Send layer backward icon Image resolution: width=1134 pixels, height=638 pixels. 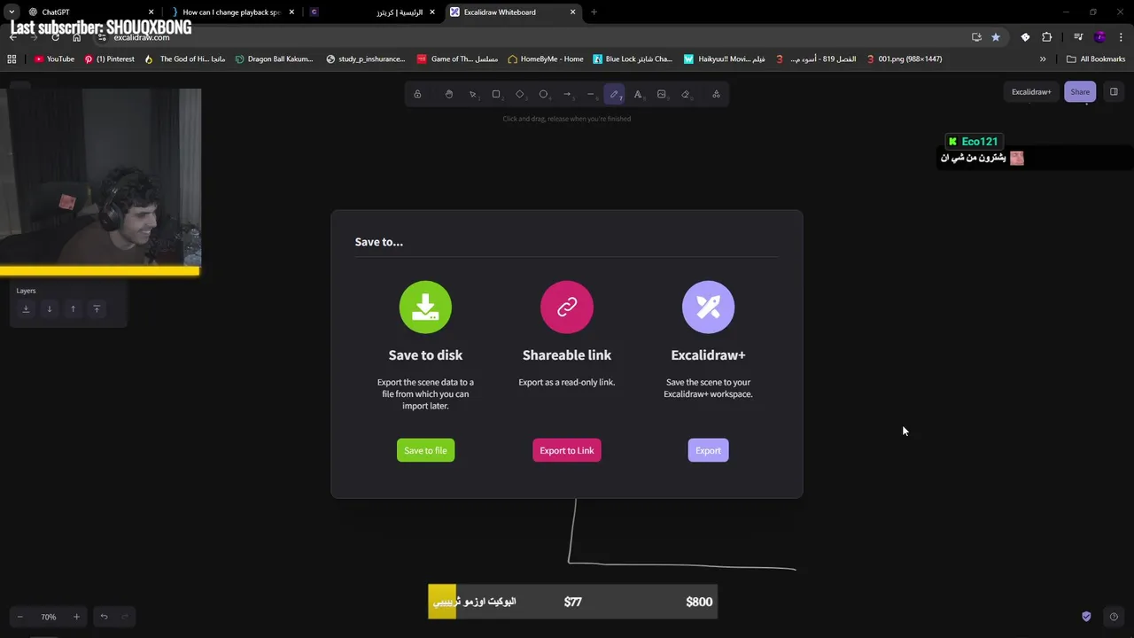pos(50,308)
